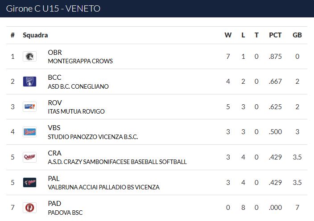Click the PCT column header

(x=275, y=35)
